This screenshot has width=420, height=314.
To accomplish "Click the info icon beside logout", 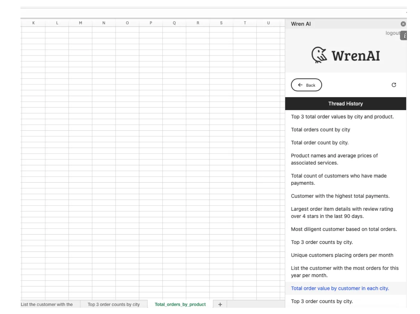I will point(404,35).
